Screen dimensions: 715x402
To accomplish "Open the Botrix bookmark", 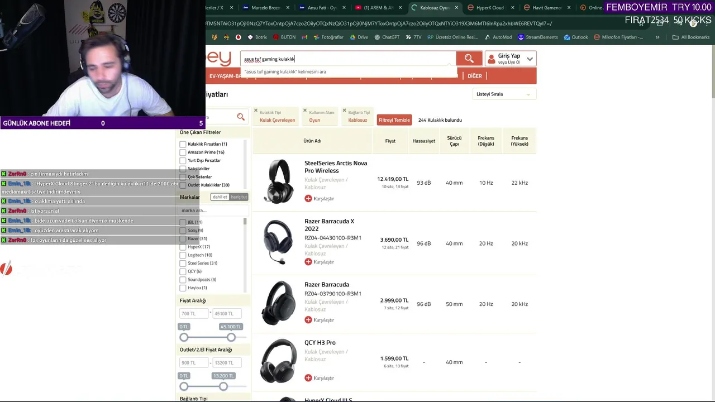I will coord(257,37).
